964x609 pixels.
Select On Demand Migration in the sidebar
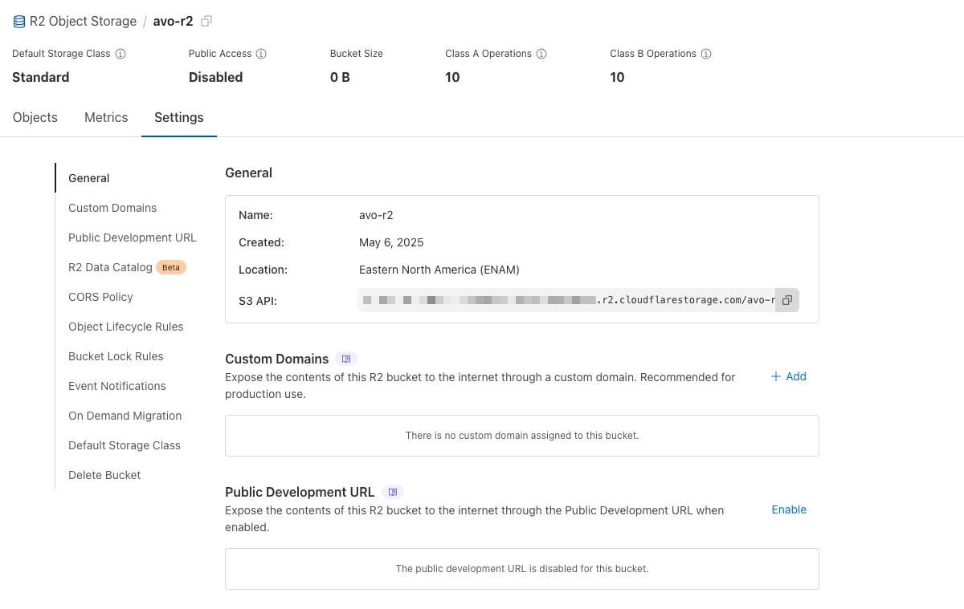click(x=127, y=416)
